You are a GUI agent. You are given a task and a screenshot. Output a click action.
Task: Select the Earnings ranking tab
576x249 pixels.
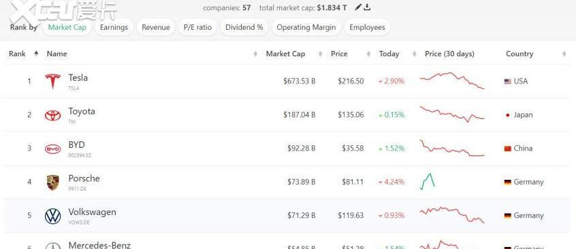(x=114, y=27)
